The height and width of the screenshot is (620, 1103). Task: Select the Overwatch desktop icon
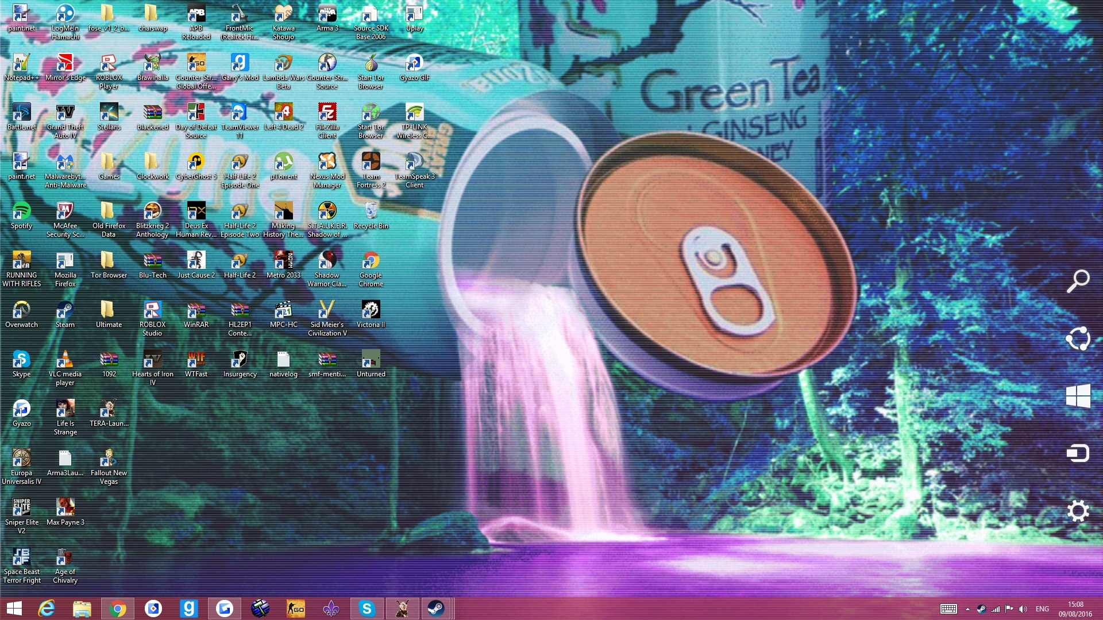click(22, 314)
